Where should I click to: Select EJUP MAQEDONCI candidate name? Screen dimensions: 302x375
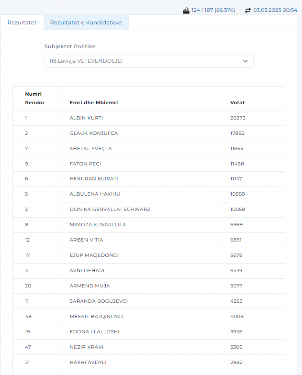pos(94,255)
